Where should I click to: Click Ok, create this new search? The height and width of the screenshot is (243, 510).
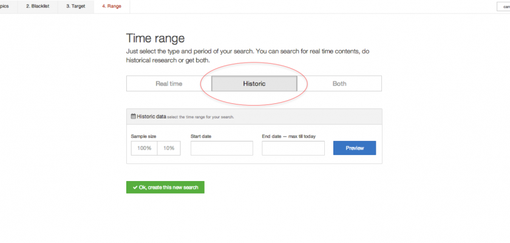(x=165, y=187)
